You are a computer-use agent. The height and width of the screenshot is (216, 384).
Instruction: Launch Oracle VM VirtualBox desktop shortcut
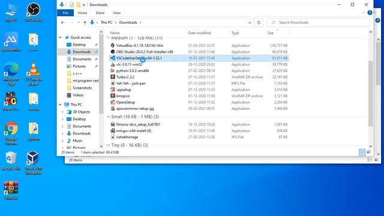[34, 163]
